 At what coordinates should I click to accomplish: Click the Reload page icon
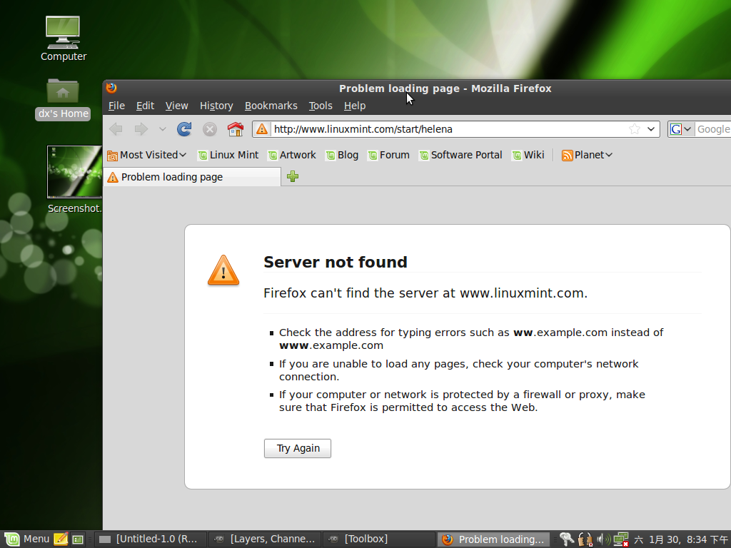point(184,129)
